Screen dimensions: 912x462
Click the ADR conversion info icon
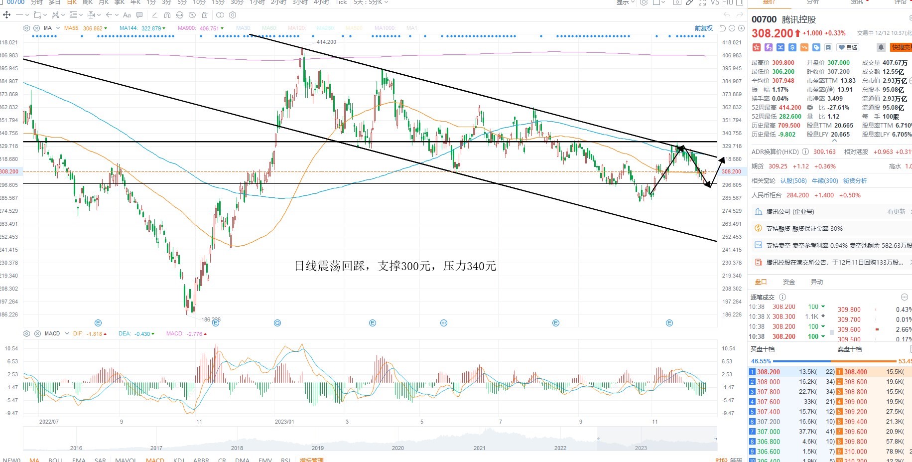click(805, 152)
